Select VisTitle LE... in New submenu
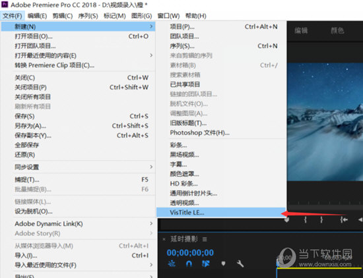Image resolution: width=363 pixels, height=278 pixels. tap(221, 212)
